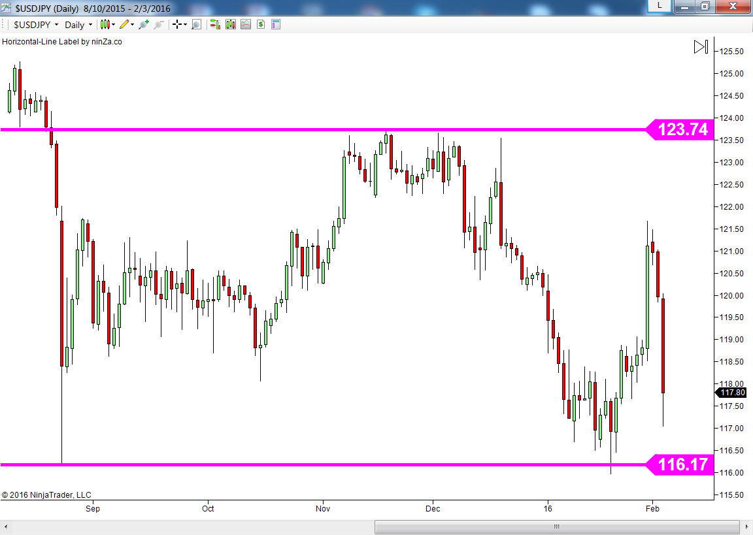The height and width of the screenshot is (535, 753).
Task: Expand the drawing tools dropdown arrow
Action: (133, 24)
